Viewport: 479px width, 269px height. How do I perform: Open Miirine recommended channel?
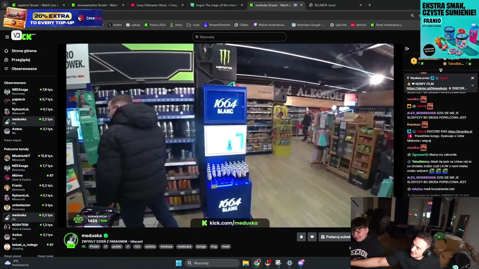[29, 177]
